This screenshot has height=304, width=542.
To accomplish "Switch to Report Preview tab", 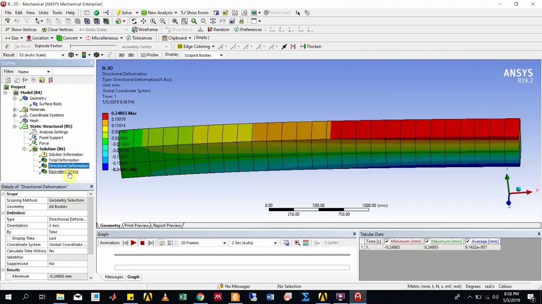I will 167,225.
